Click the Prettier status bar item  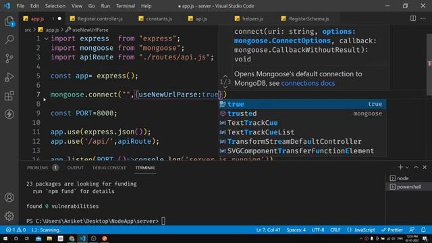point(392,230)
